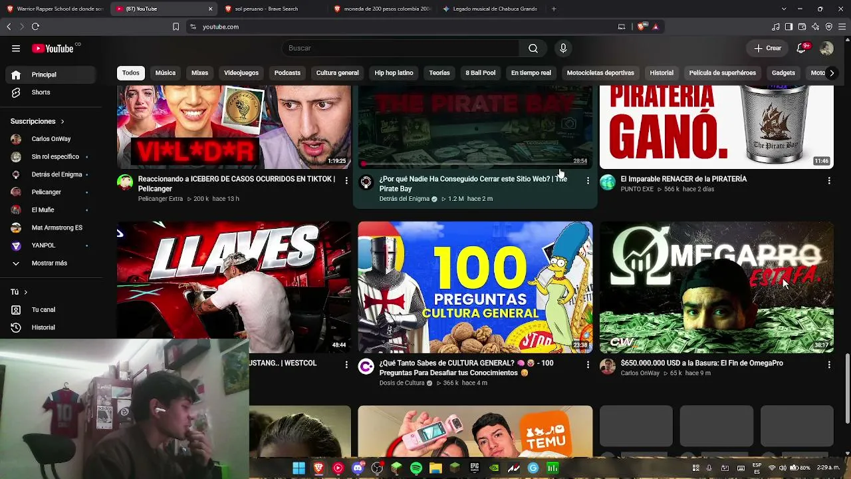Open a new browser tab
Image resolution: width=851 pixels, height=479 pixels.
click(x=554, y=9)
